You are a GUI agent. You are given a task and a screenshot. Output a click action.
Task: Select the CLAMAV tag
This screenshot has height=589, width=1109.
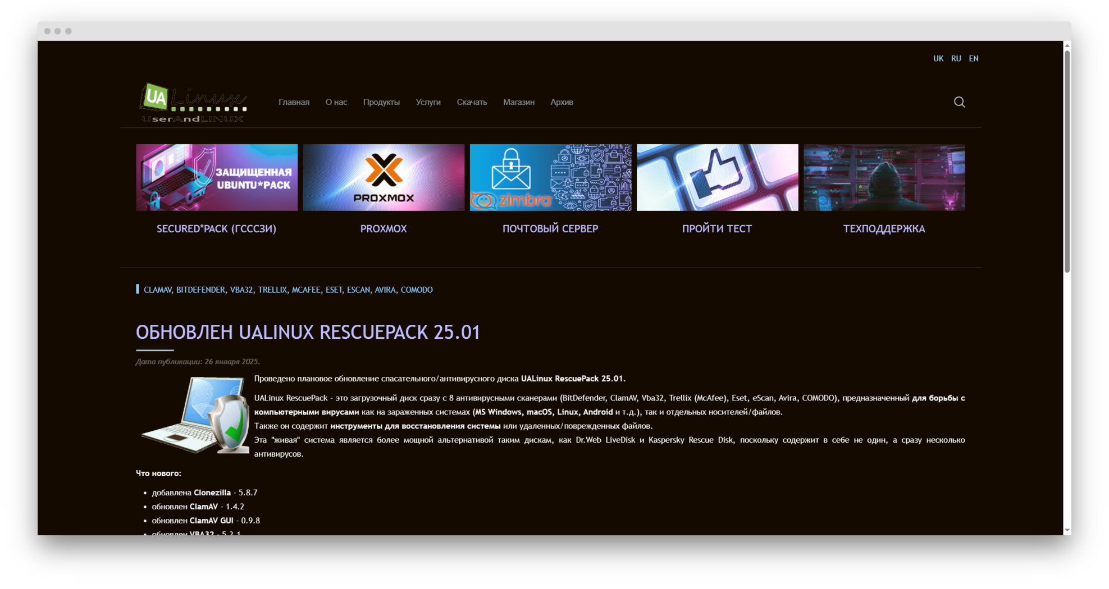pyautogui.click(x=157, y=290)
